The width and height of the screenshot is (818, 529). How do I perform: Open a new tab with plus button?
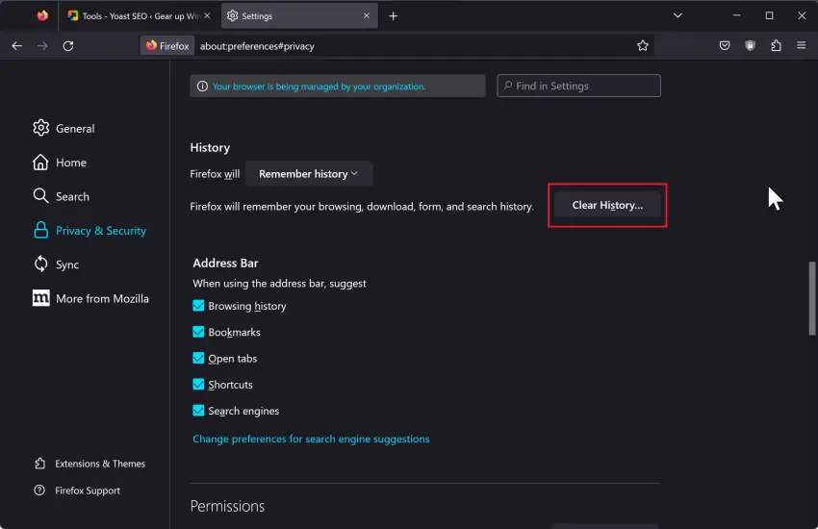click(x=394, y=16)
